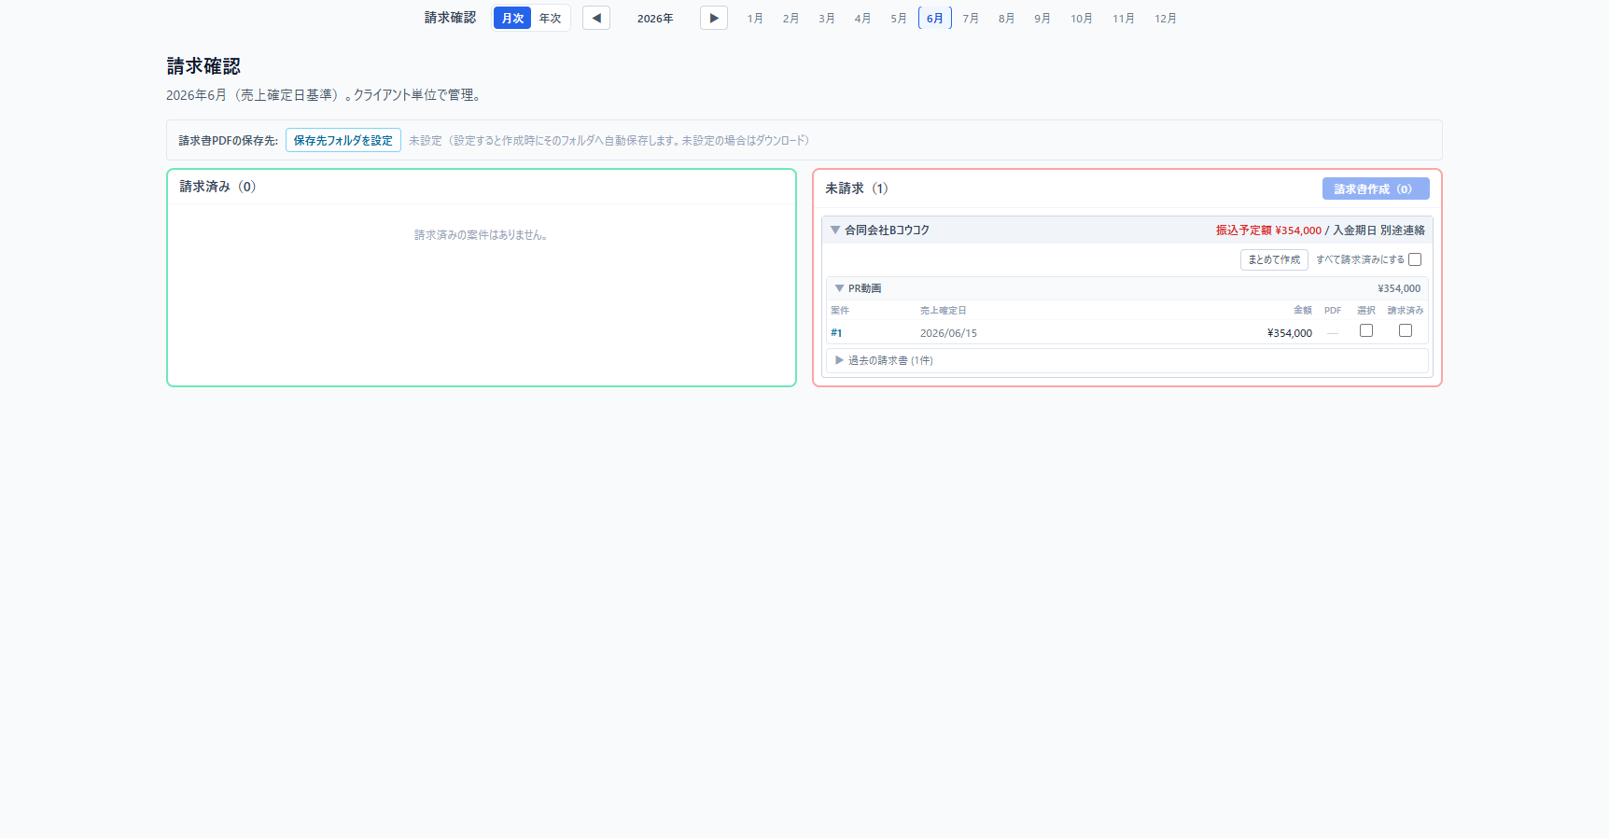Click the 金額 column header
The width and height of the screenshot is (1609, 838).
1303,311
